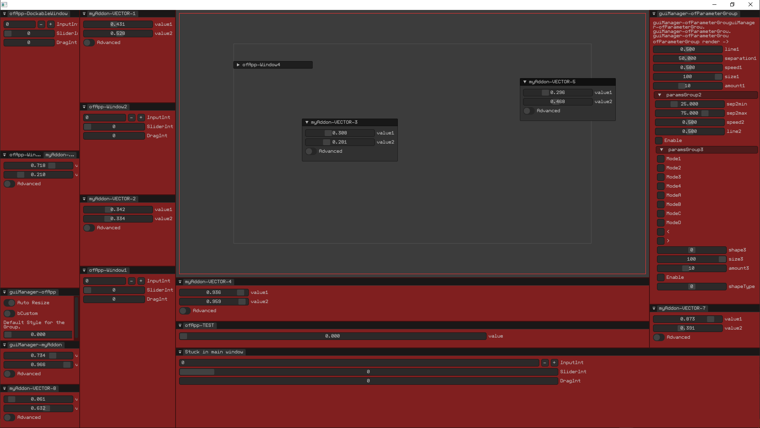The height and width of the screenshot is (428, 760).
Task: Check ModeC checkbox
Action: point(661,213)
